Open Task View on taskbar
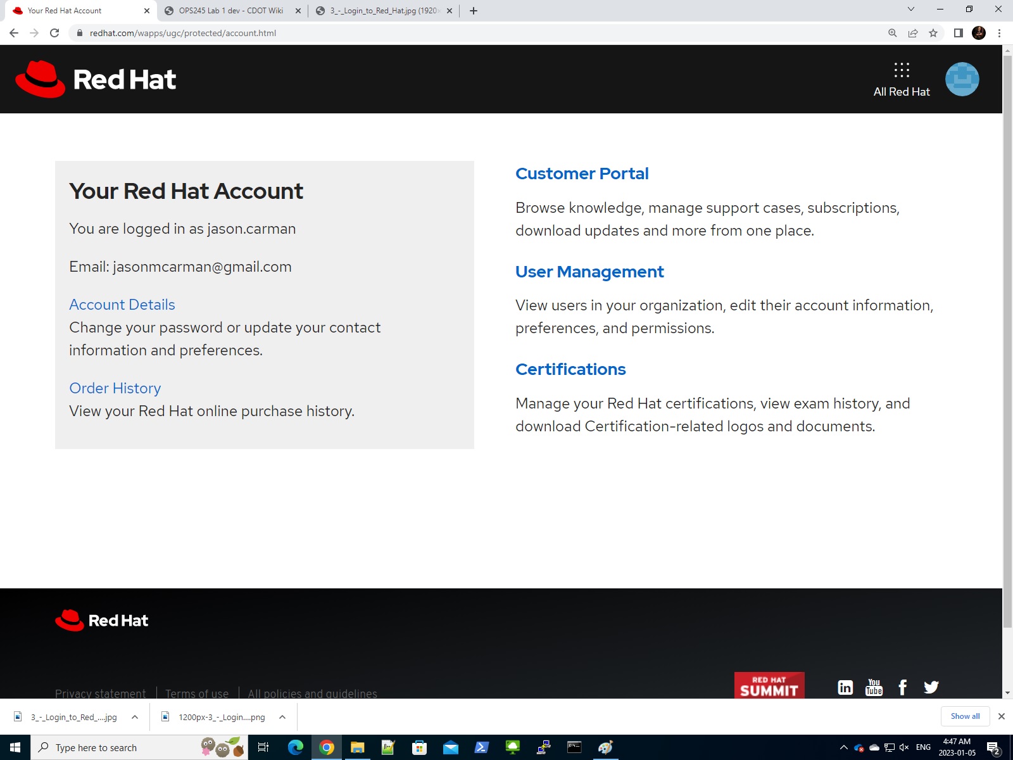1013x760 pixels. coord(263,747)
